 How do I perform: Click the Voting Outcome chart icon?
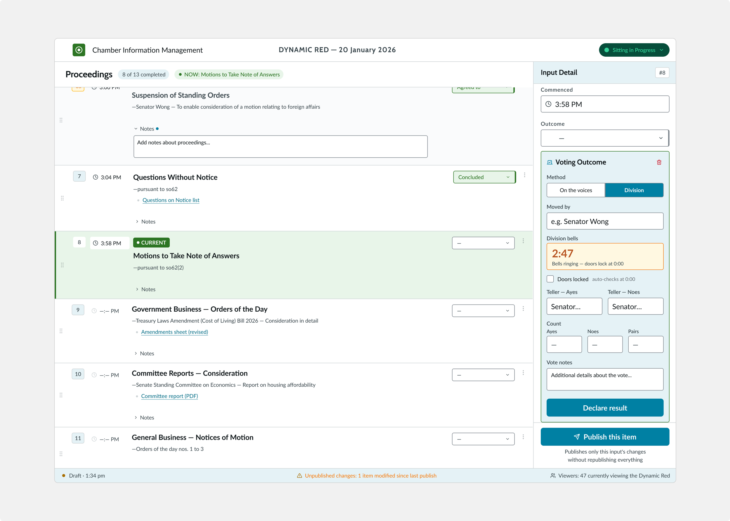click(x=550, y=162)
